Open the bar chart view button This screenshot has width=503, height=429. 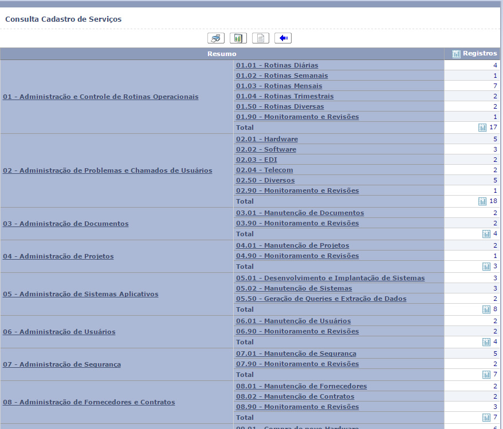click(238, 38)
